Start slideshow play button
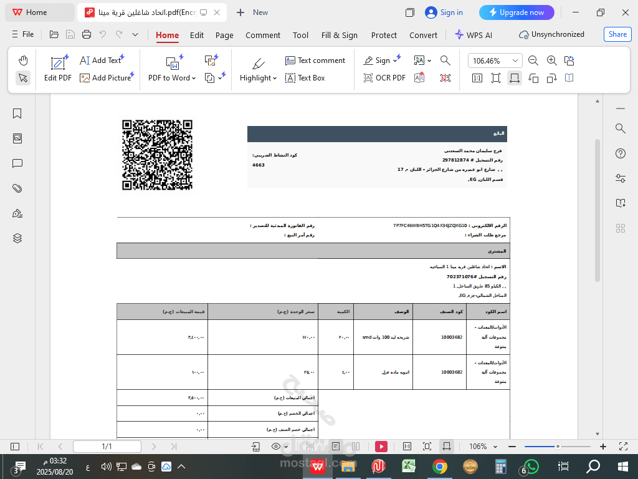The image size is (638, 479). pos(381,447)
